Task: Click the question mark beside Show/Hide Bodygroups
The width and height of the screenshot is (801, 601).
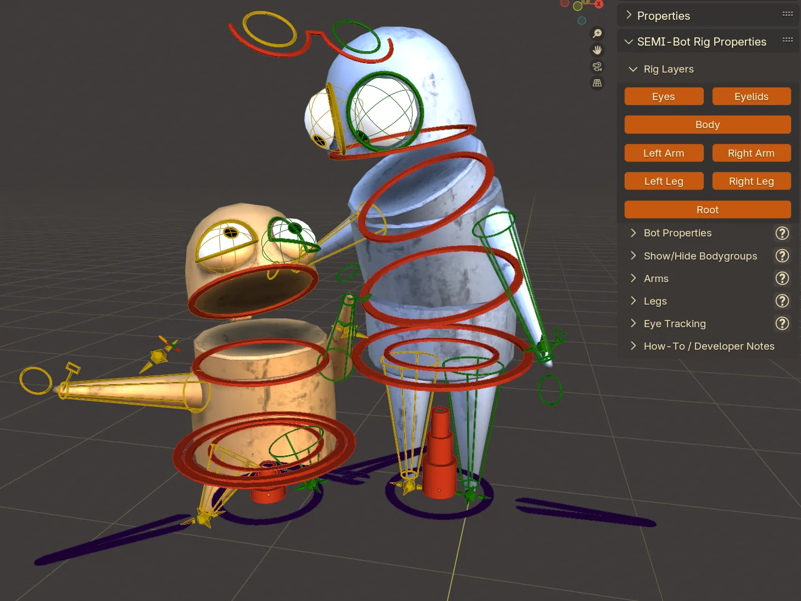Action: pyautogui.click(x=782, y=256)
